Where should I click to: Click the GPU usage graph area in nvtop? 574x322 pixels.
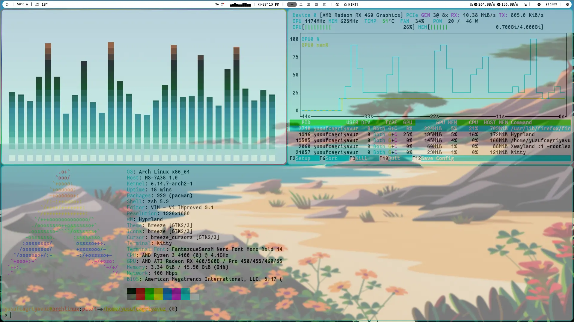(x=433, y=75)
